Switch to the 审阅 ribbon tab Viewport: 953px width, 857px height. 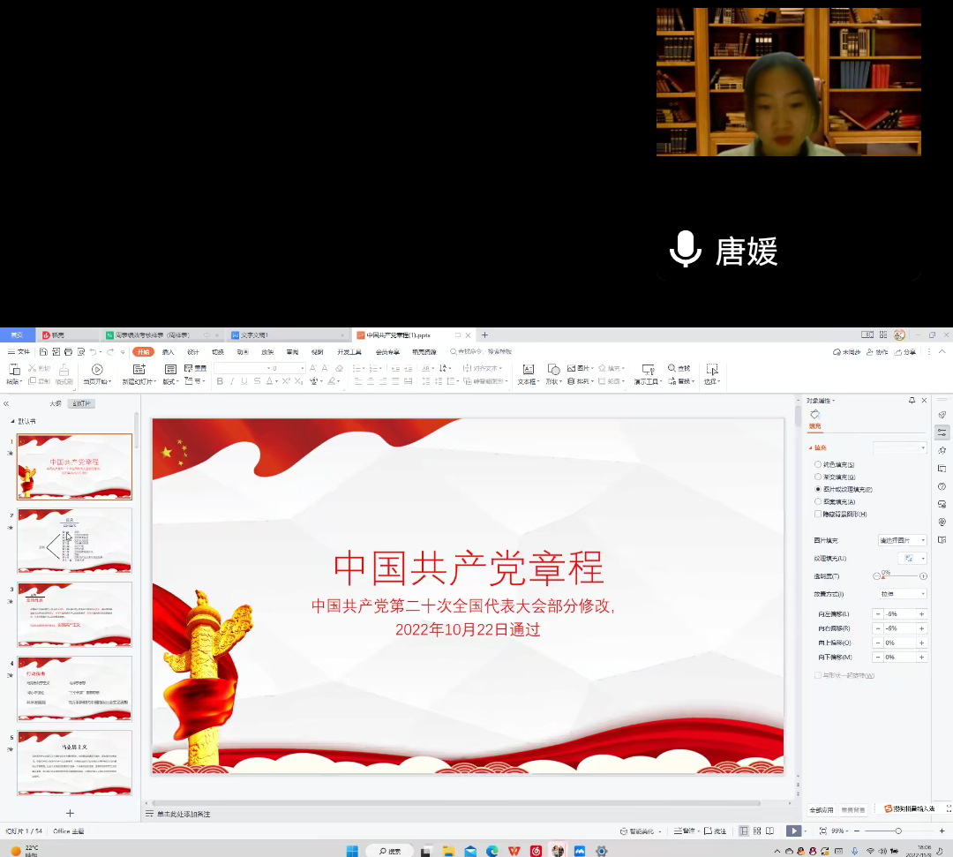tap(292, 351)
